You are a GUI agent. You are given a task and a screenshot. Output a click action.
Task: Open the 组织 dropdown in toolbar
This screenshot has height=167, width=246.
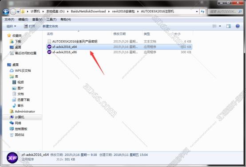11,26
